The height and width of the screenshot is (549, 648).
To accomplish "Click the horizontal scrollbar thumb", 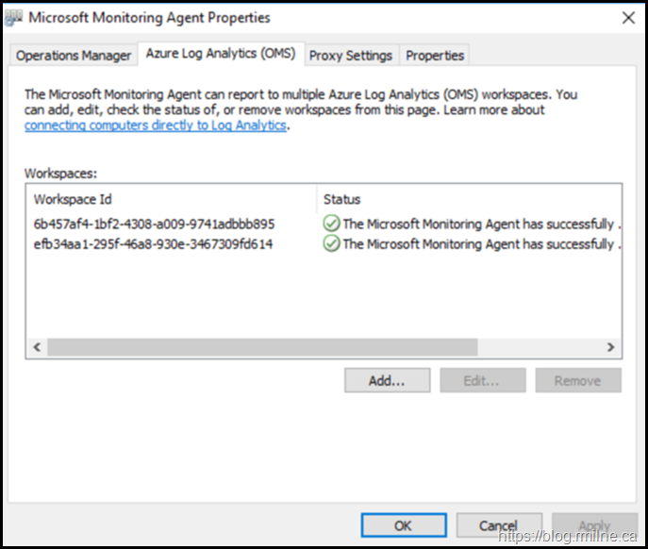I will coord(262,347).
